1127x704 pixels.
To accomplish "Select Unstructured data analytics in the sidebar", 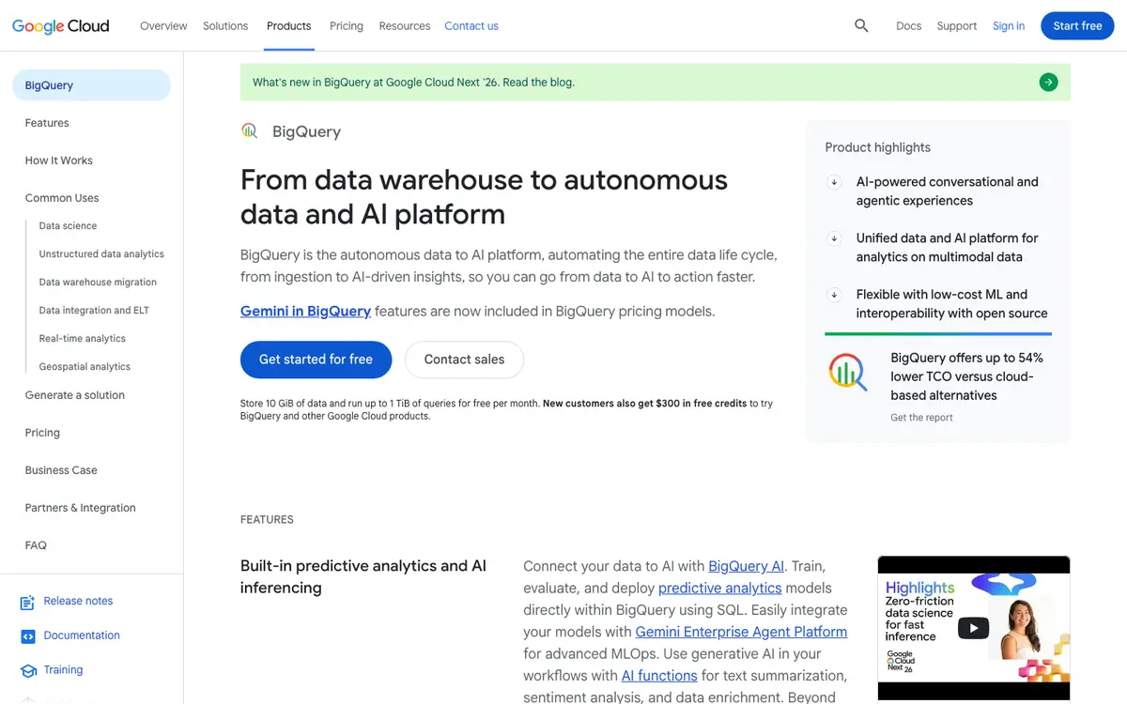I will [101, 254].
